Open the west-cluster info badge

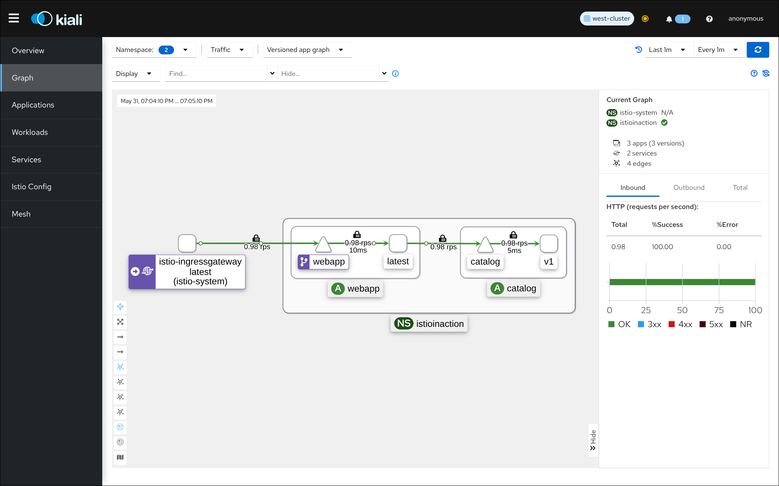[x=607, y=19]
